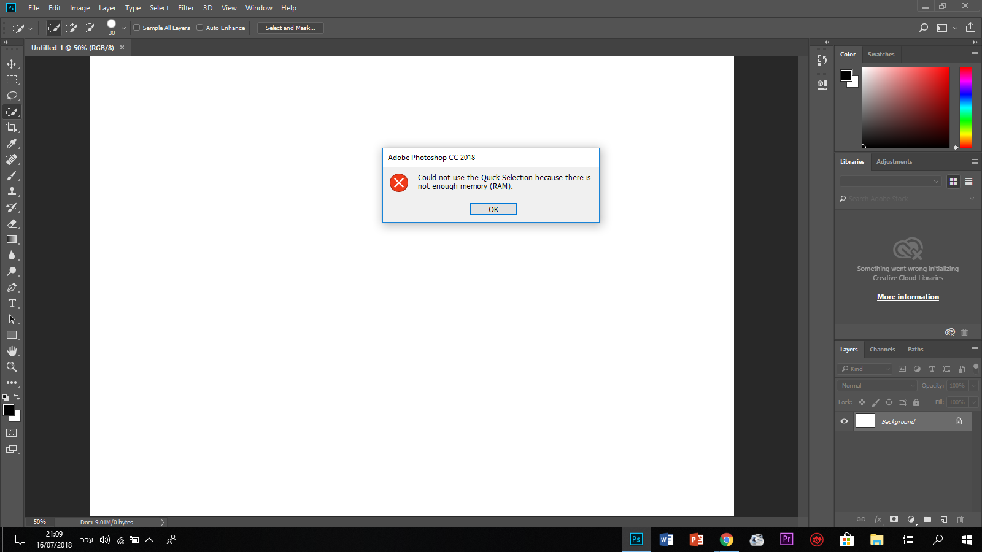This screenshot has height=552, width=982.
Task: Click the add layer style fx icon
Action: click(x=878, y=519)
